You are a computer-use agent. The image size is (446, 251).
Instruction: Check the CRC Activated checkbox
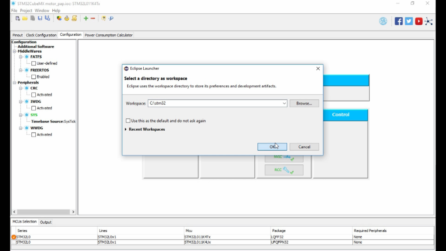[x=34, y=95]
